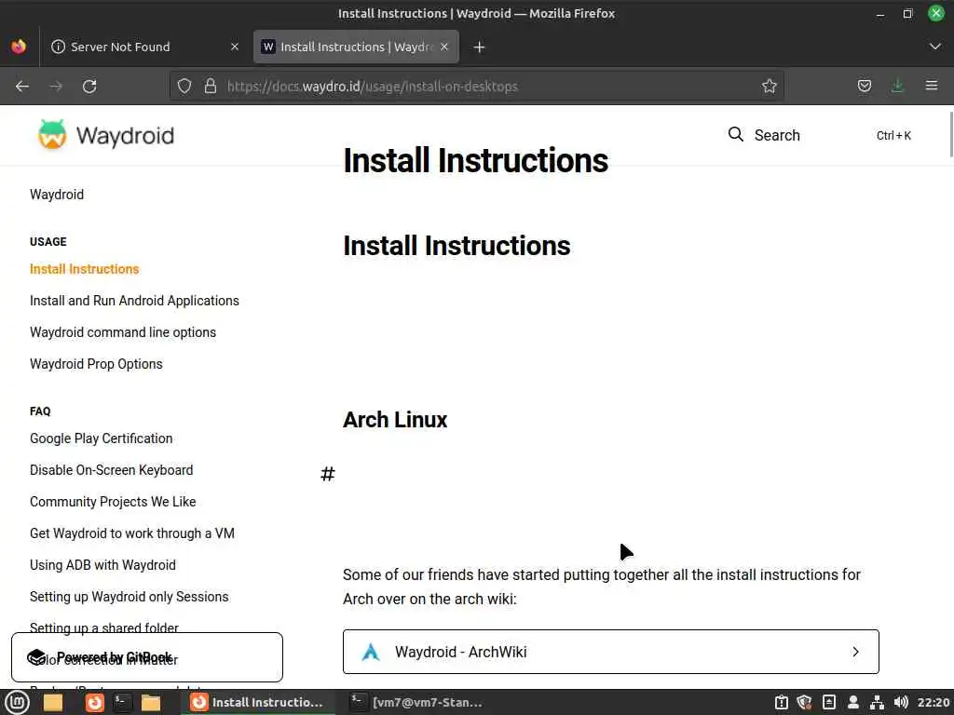Open the docs Search box
Image resolution: width=954 pixels, height=715 pixels.
(x=820, y=135)
